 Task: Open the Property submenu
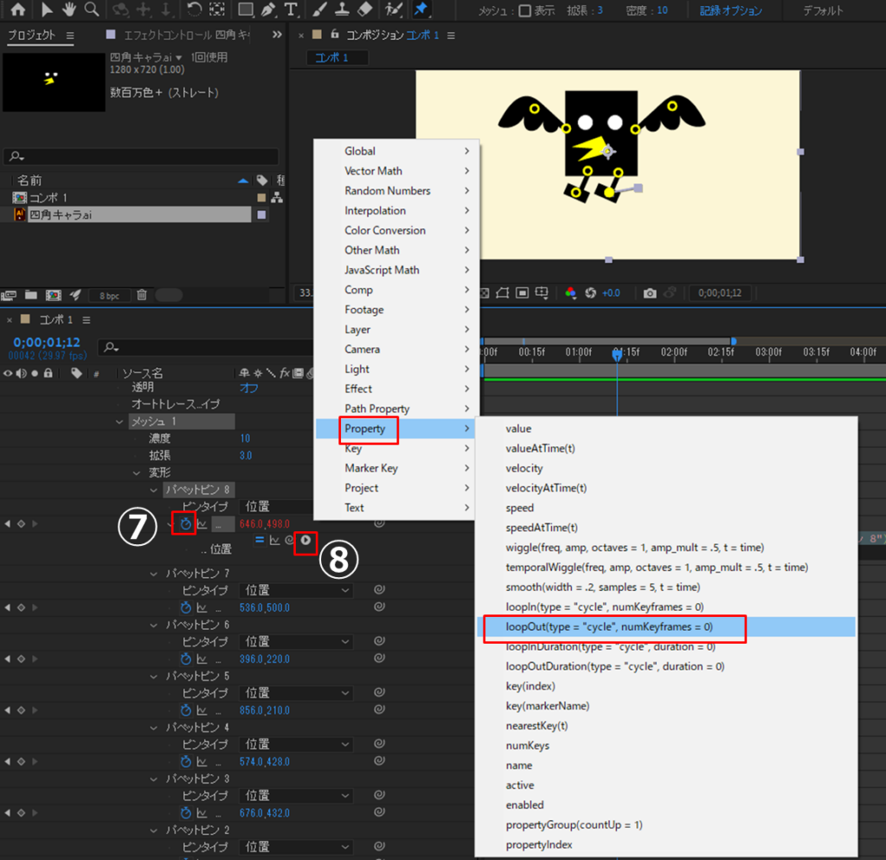click(x=394, y=429)
